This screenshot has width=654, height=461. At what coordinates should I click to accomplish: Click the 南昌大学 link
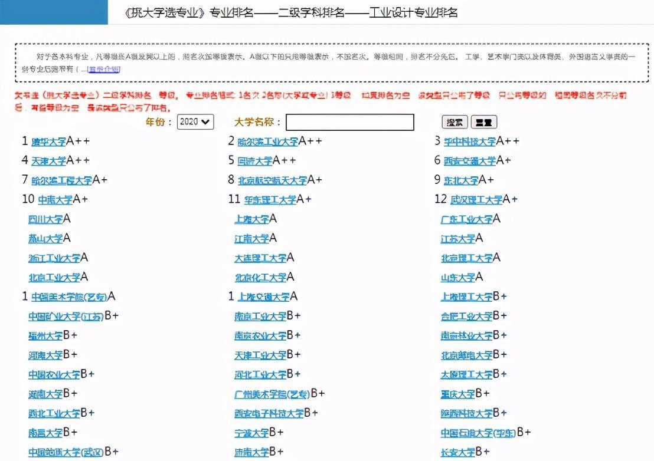(x=45, y=433)
